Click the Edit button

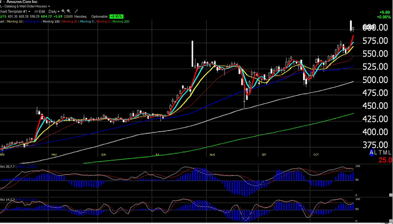click(x=42, y=10)
